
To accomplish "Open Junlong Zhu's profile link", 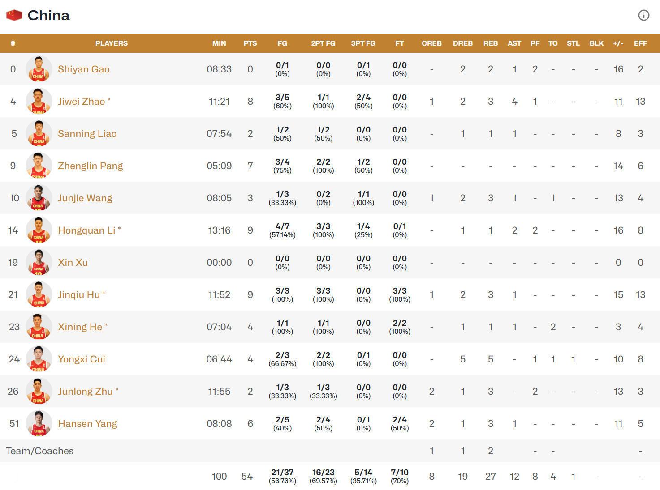I will 86,391.
